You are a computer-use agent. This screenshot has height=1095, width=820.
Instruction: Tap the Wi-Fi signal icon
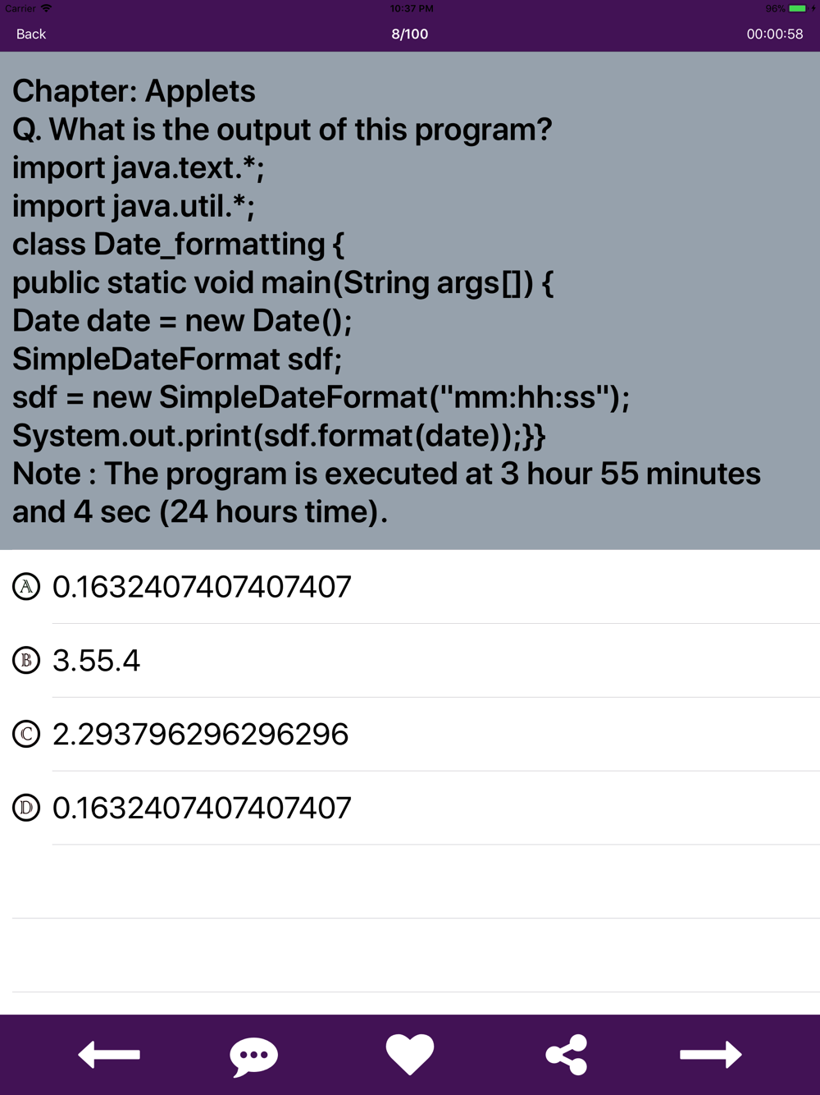46,8
